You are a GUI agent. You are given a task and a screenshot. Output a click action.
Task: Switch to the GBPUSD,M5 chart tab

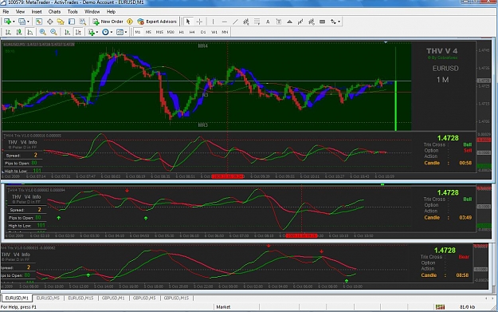(x=144, y=298)
